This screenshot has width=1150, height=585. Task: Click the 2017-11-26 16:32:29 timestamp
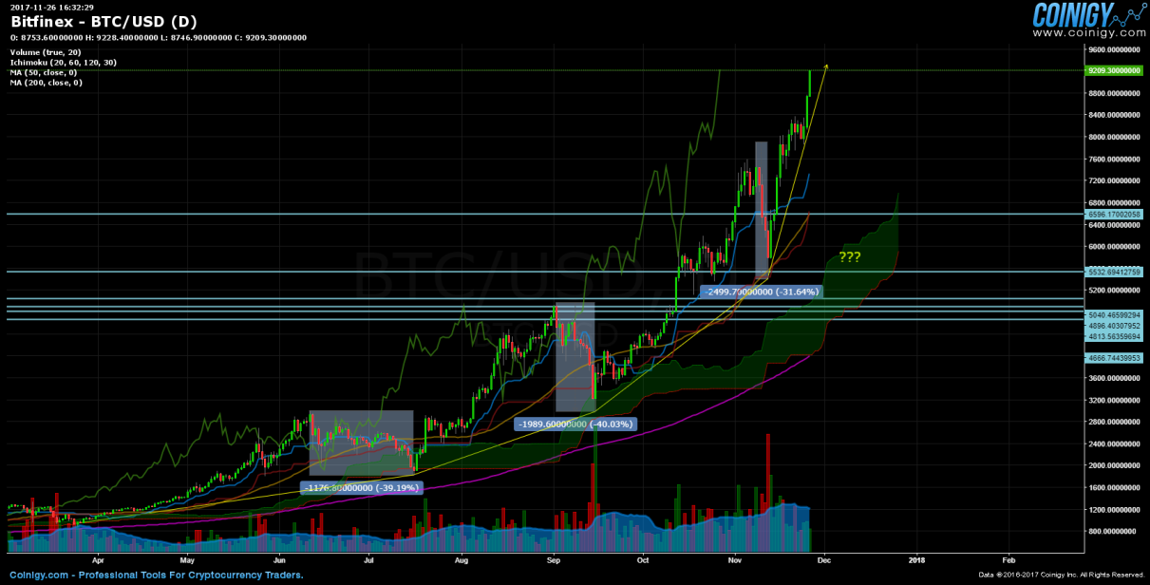coord(52,7)
